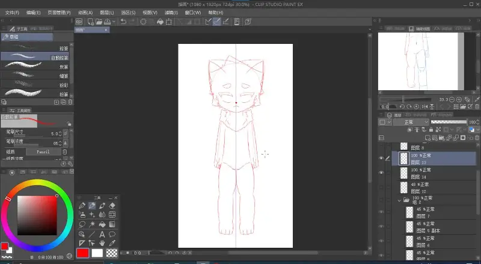Image resolution: width=481 pixels, height=264 pixels.
Task: Select the Decoration sparkle tool
Action: [92, 215]
